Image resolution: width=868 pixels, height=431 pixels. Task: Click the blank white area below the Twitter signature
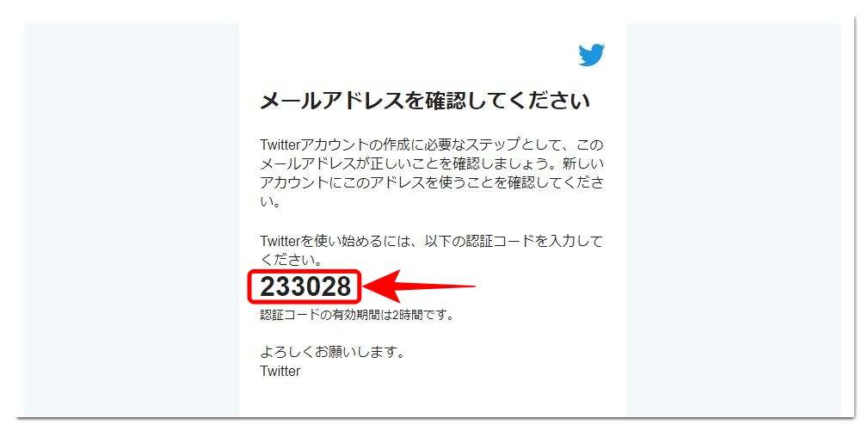coord(433,399)
